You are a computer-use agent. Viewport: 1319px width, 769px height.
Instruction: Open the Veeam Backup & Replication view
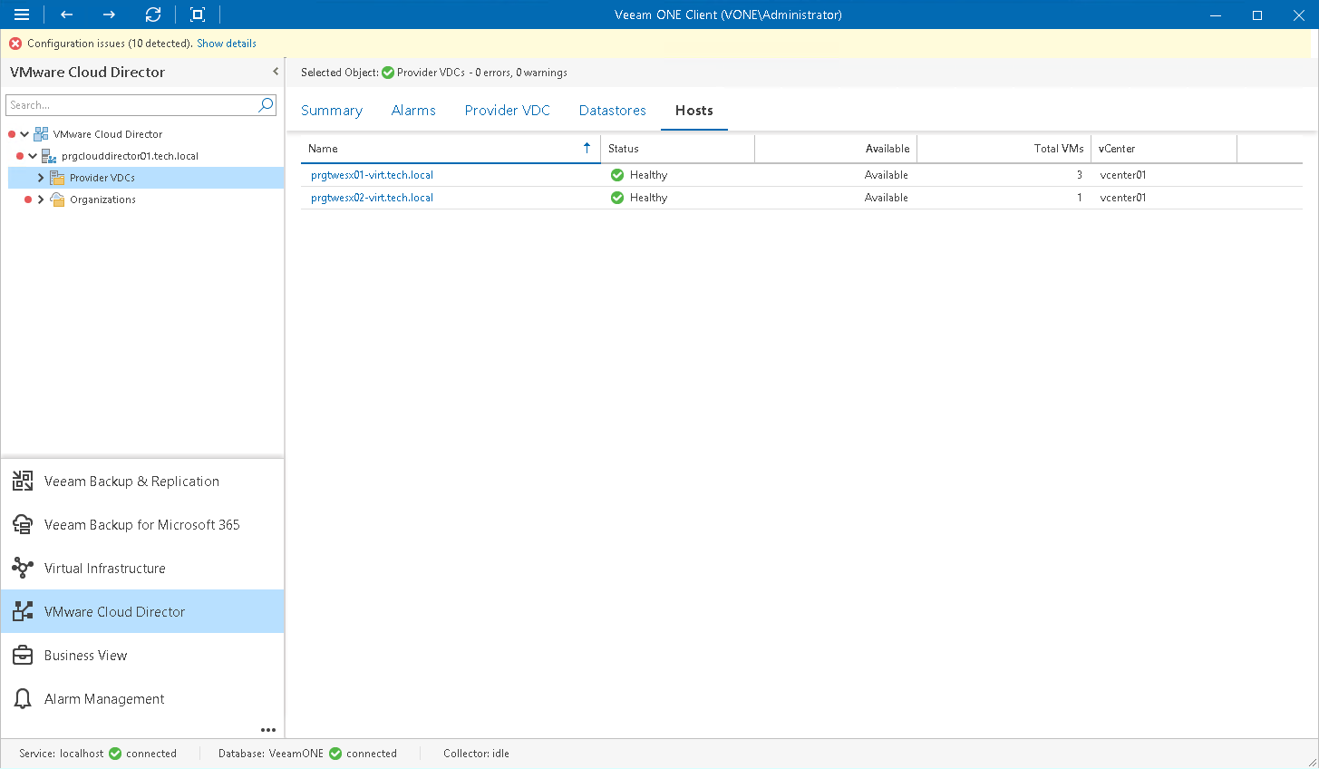pyautogui.click(x=142, y=482)
